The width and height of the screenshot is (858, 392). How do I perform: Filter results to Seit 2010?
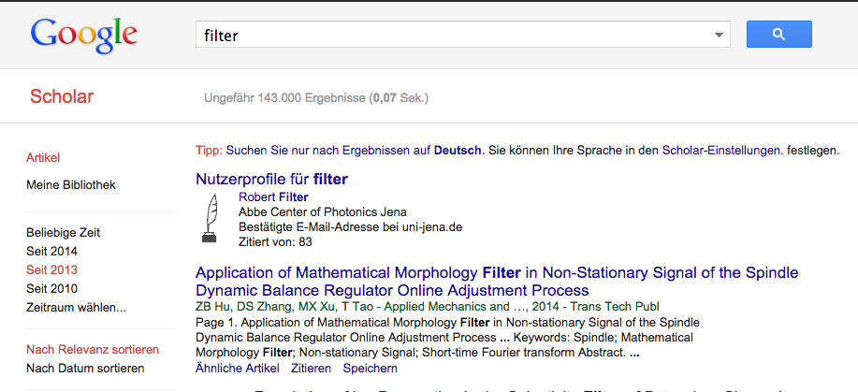[x=51, y=288]
